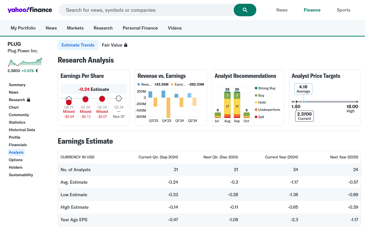Image resolution: width=365 pixels, height=231 pixels.
Task: Open the Sports link in top header
Action: pyautogui.click(x=343, y=10)
